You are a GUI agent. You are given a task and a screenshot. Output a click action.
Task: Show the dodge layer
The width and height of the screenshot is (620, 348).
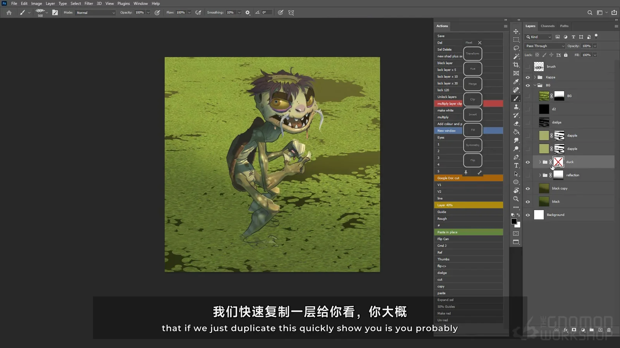tap(527, 122)
